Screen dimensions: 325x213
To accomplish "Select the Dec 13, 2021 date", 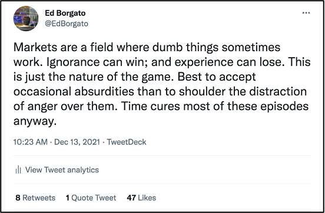I will point(77,142).
